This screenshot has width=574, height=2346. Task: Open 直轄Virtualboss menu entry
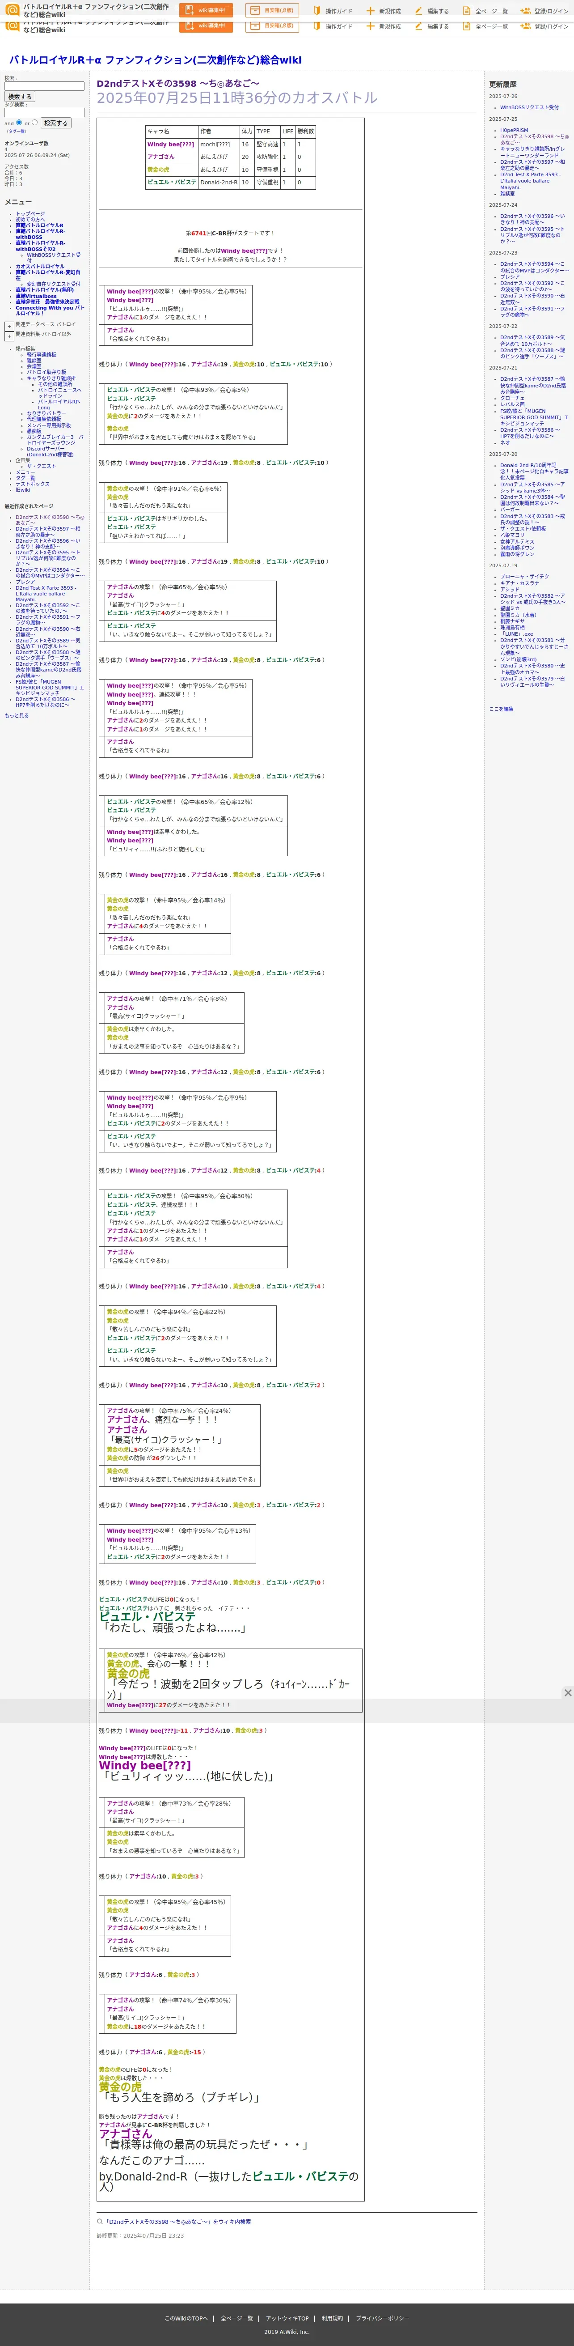[x=35, y=296]
